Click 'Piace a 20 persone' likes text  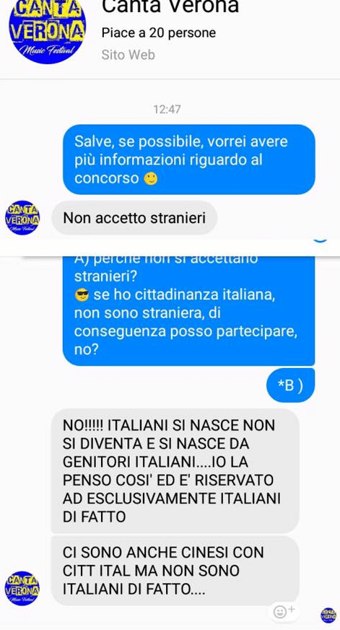tap(159, 32)
